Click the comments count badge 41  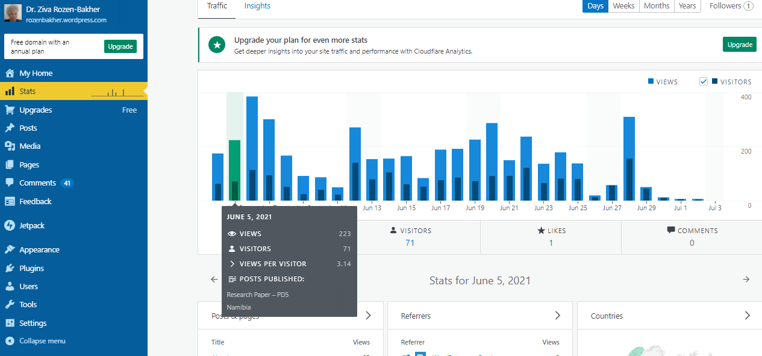pos(67,183)
